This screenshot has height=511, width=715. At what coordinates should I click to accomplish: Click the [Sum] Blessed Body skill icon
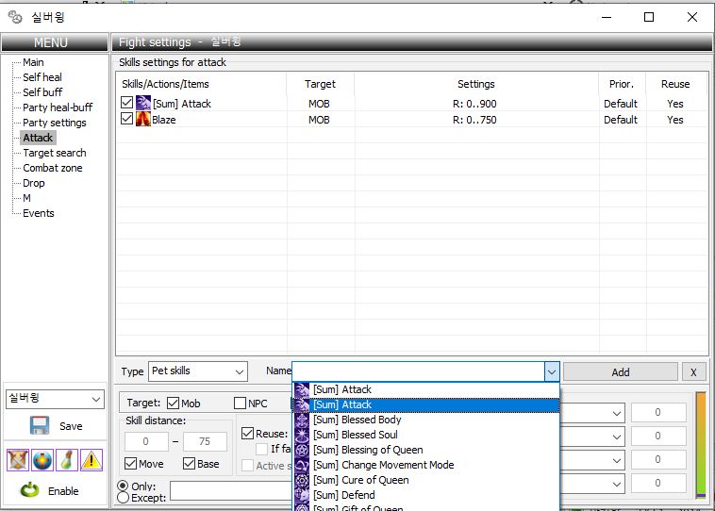pos(302,420)
